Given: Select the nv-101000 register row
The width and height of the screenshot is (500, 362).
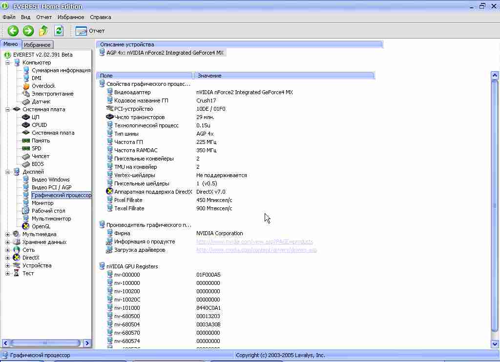Looking at the screenshot, I should (163, 308).
